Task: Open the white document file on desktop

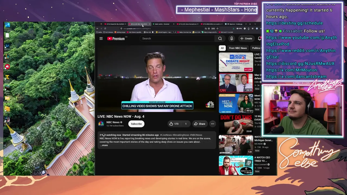Action: pos(7,35)
